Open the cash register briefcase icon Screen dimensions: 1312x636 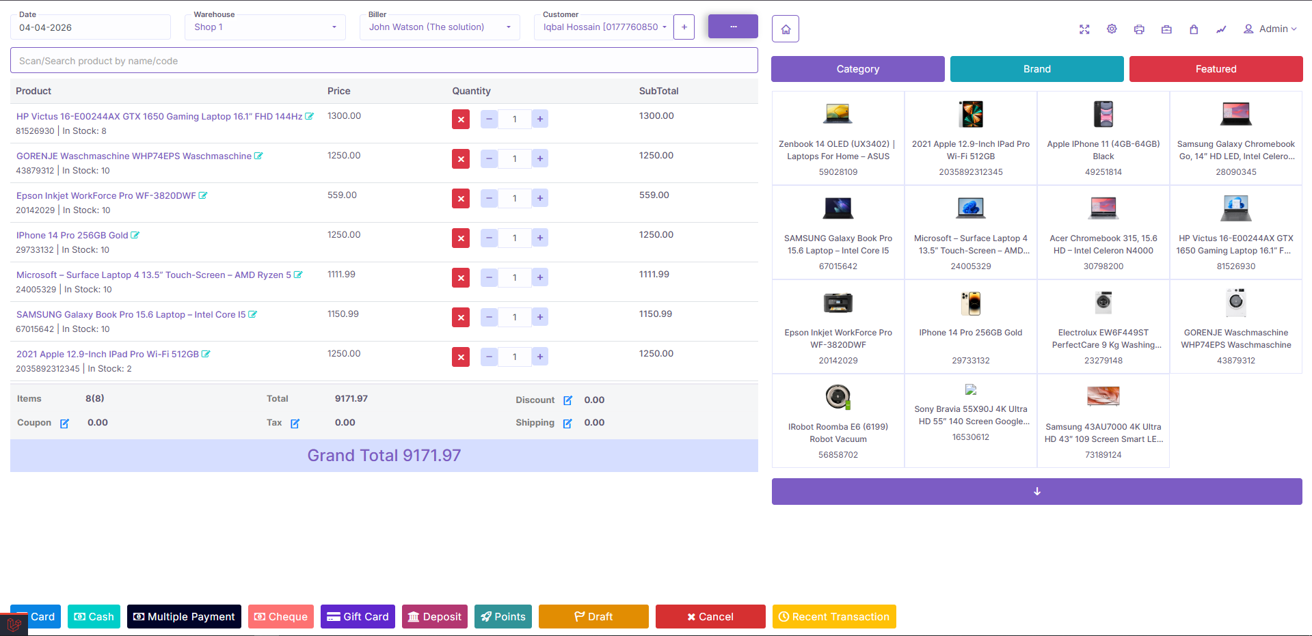[x=1166, y=29]
